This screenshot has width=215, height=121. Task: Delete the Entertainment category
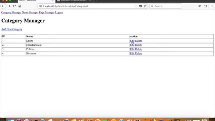coord(139,45)
